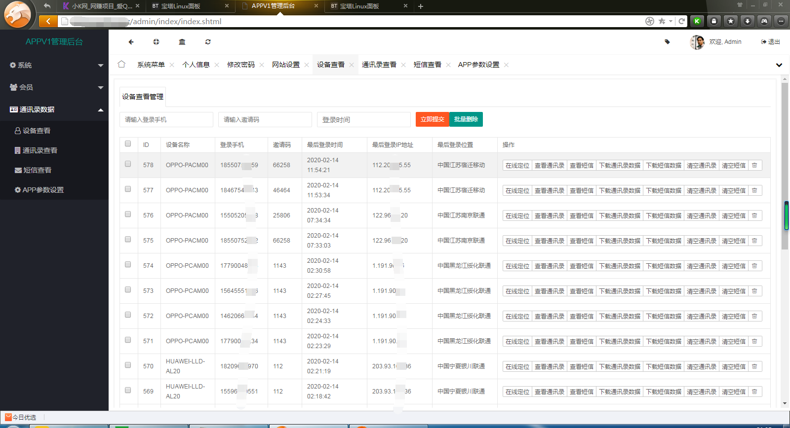Screen dimensions: 790x428
Task: Delete row 578 using trash icon
Action: (x=754, y=166)
